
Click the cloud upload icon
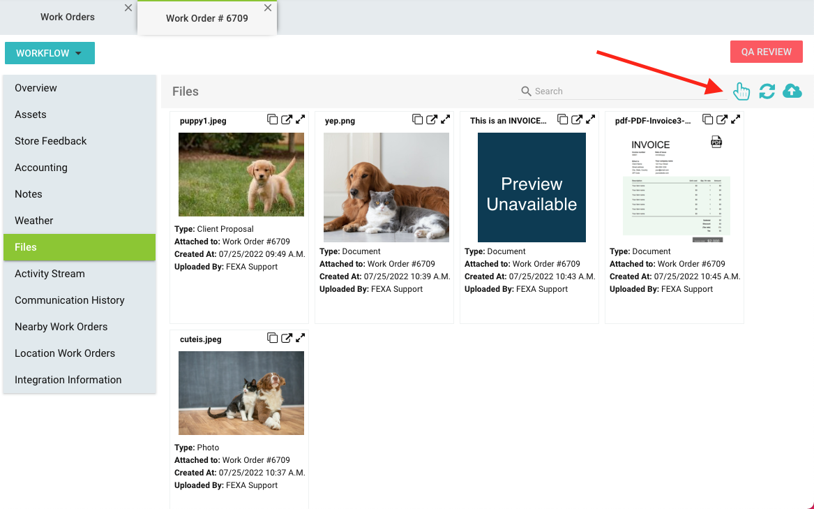(x=792, y=91)
